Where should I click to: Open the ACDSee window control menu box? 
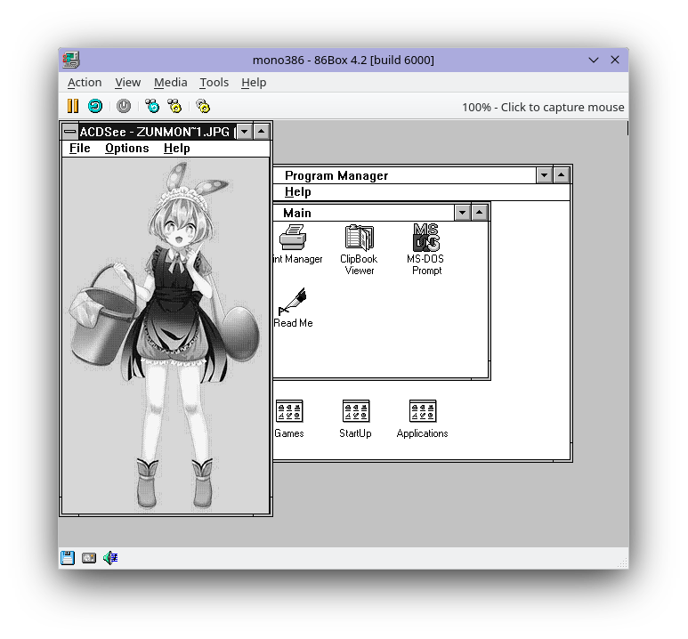[70, 131]
